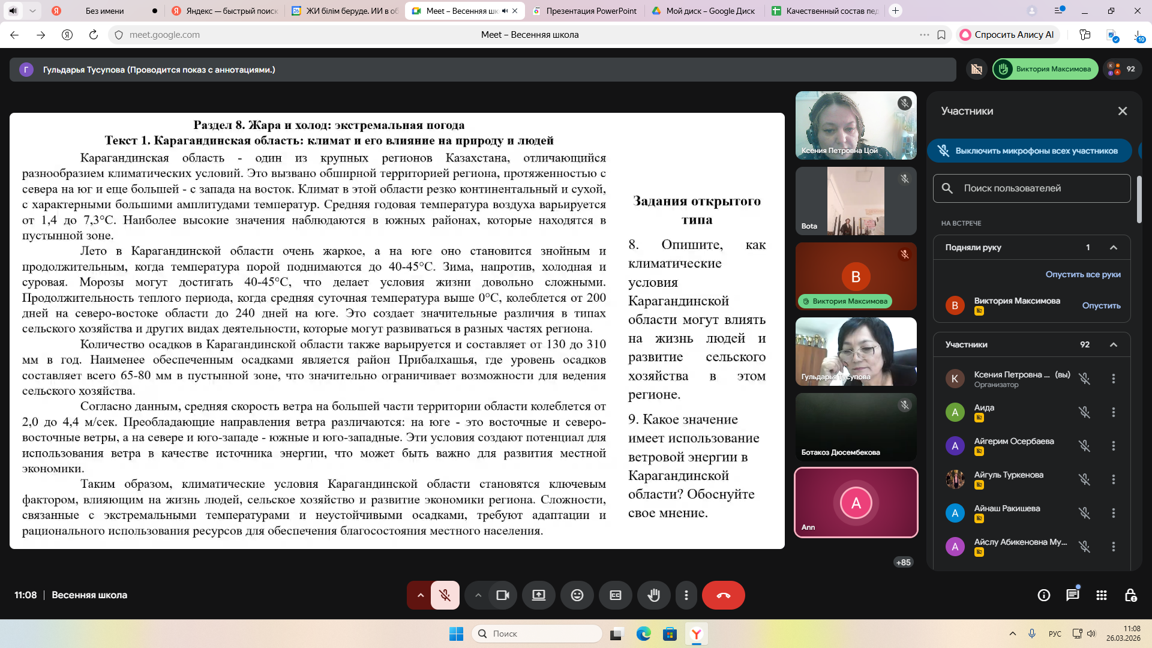Open meeting details info icon

1044,595
